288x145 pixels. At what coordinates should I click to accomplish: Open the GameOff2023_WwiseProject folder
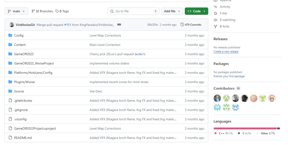34,64
